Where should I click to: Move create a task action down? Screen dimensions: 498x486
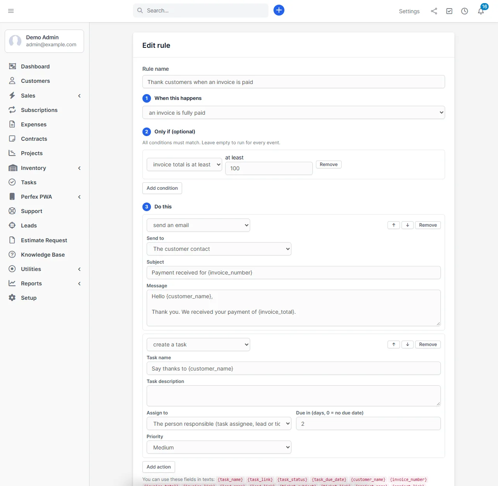407,344
